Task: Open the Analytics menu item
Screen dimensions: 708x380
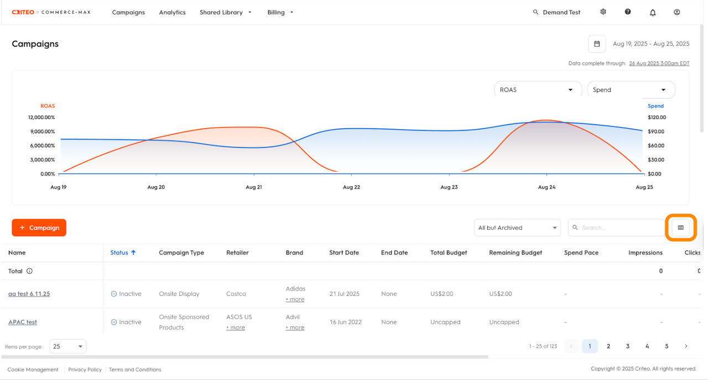Action: (x=172, y=12)
